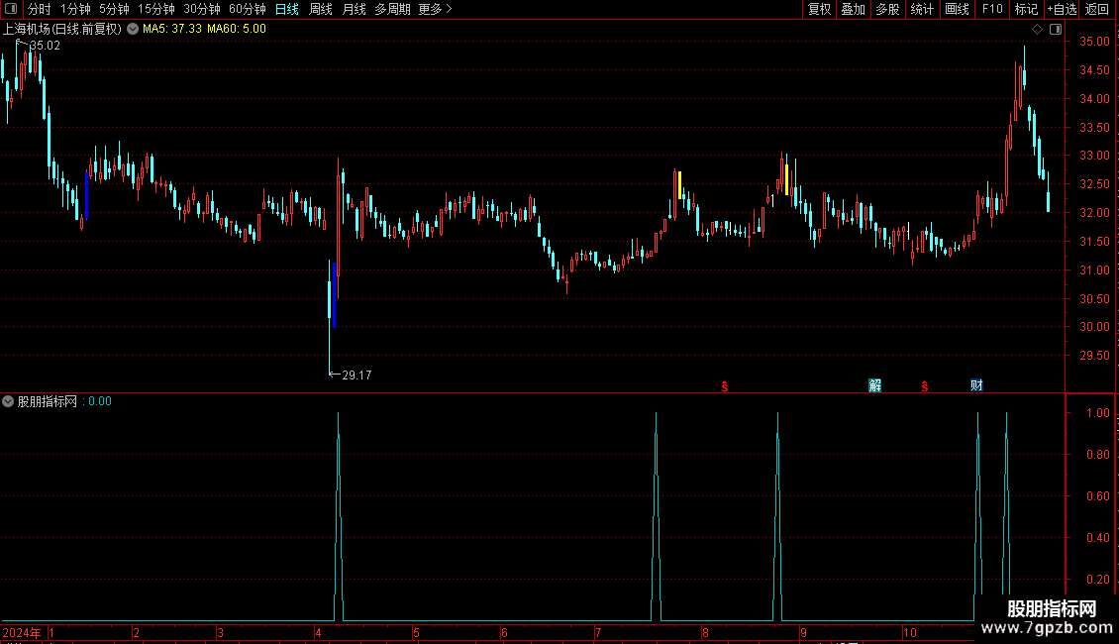Image resolution: width=1119 pixels, height=644 pixels.
Task: Click the red $ marker near August
Action: (724, 386)
